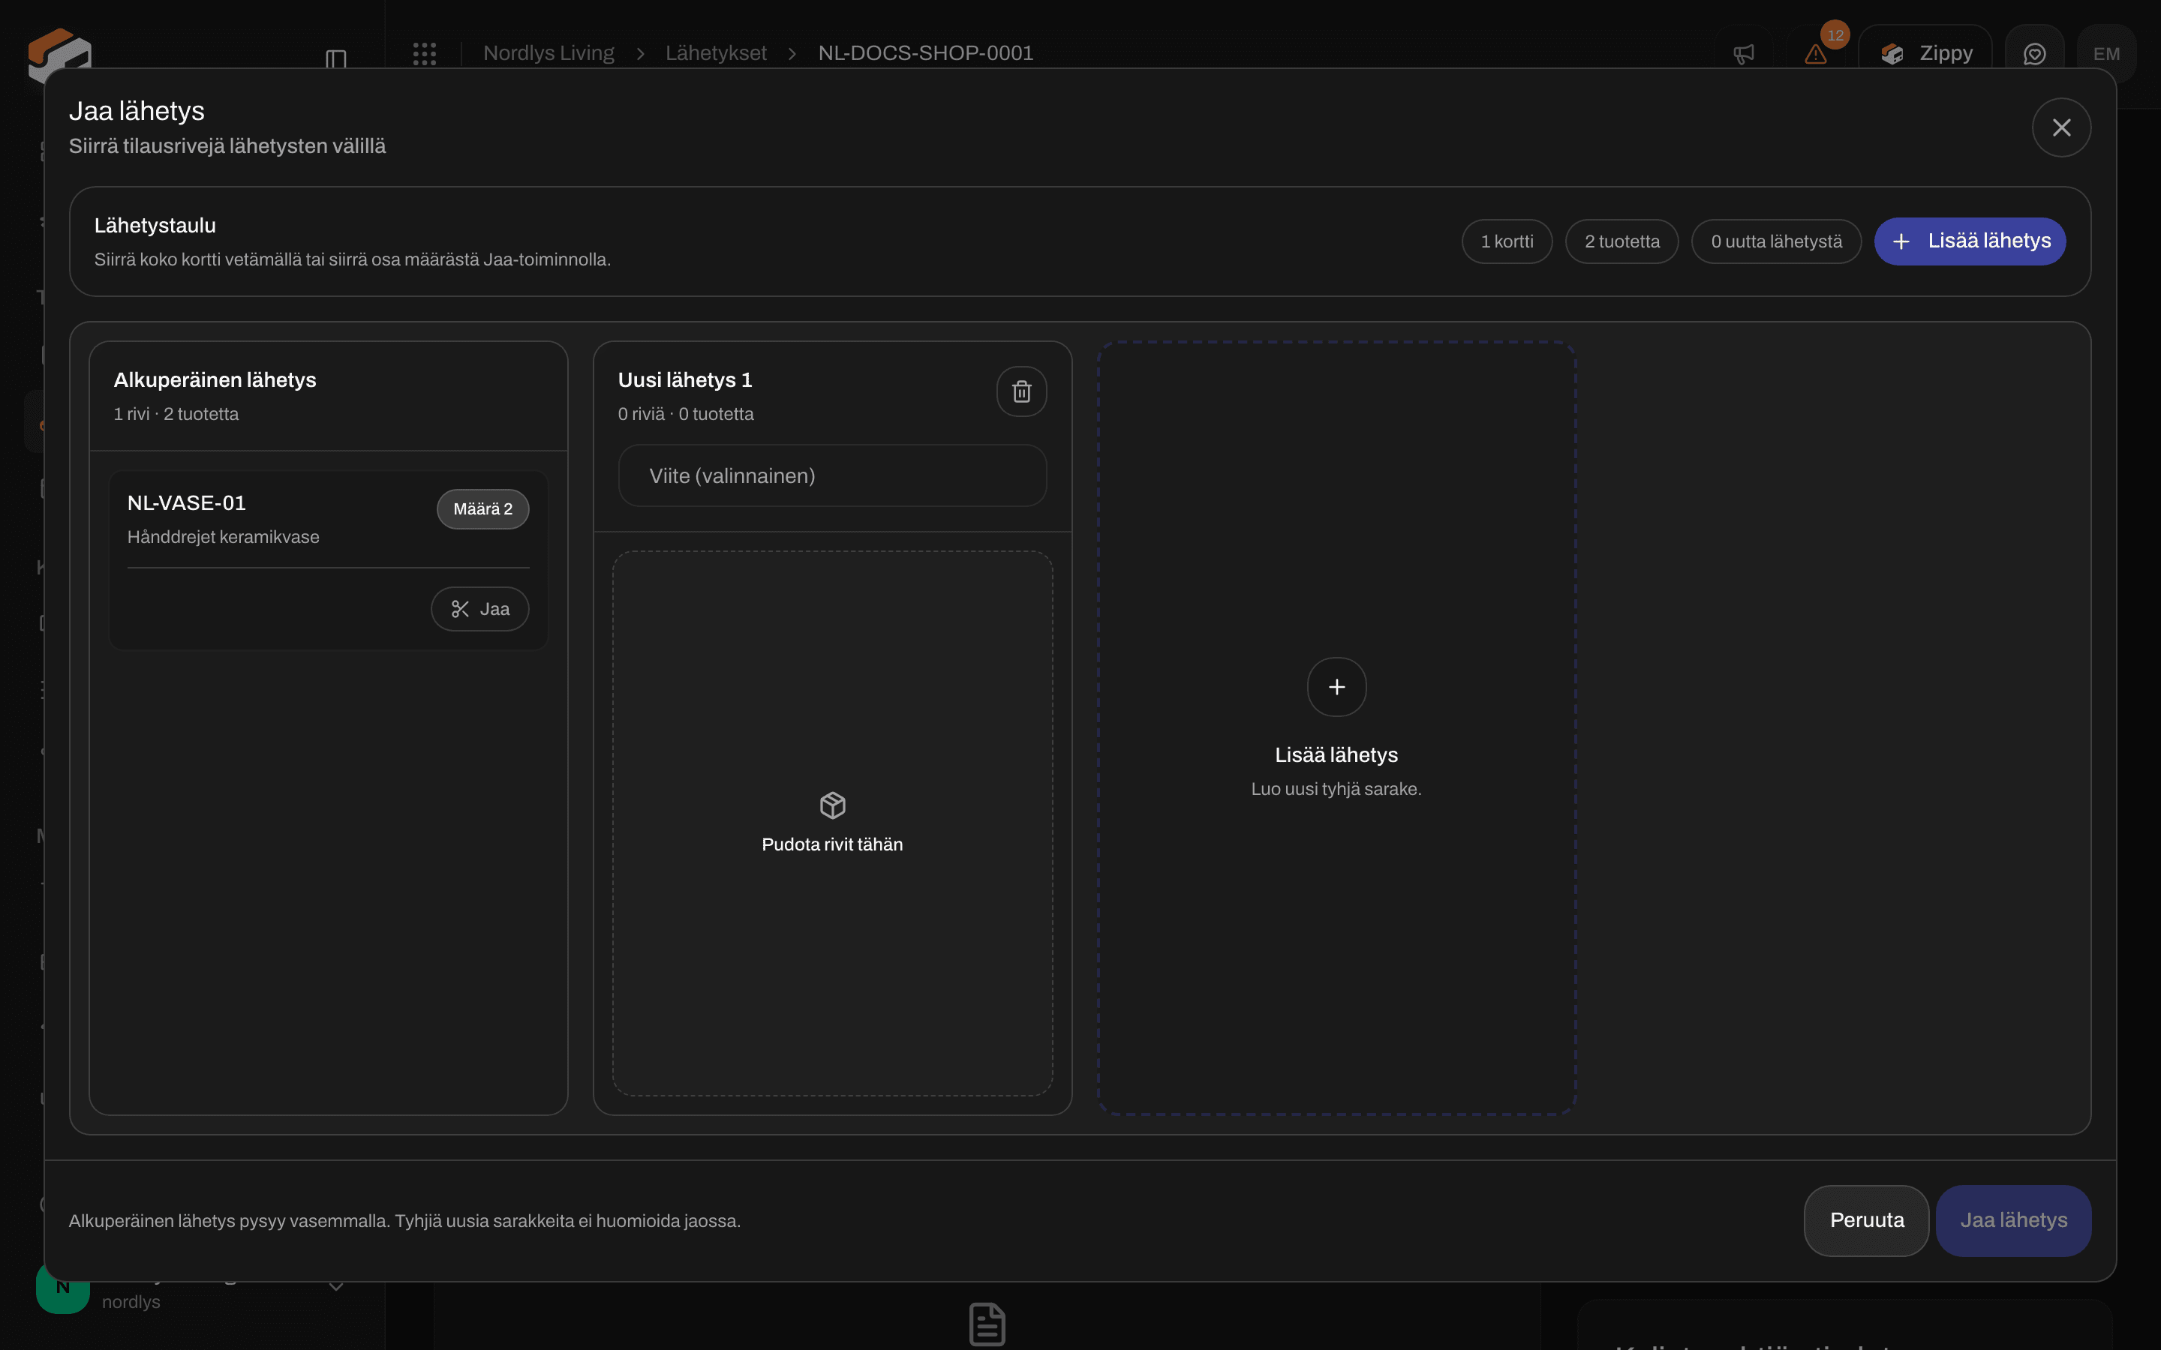The width and height of the screenshot is (2161, 1350).
Task: Open the apps grid icon
Action: coord(424,53)
